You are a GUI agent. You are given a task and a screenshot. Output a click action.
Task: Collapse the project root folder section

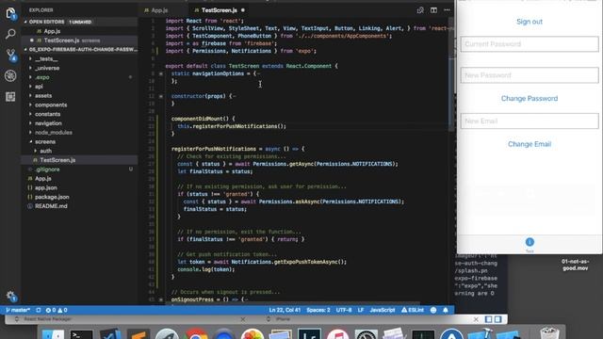click(x=79, y=50)
